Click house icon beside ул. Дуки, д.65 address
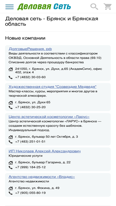The image size is (116, 206). click(11, 69)
